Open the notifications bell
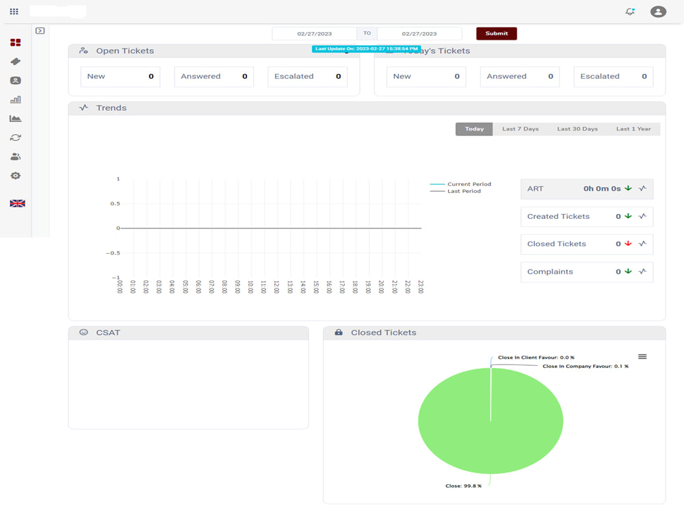684x513 pixels. click(x=630, y=12)
